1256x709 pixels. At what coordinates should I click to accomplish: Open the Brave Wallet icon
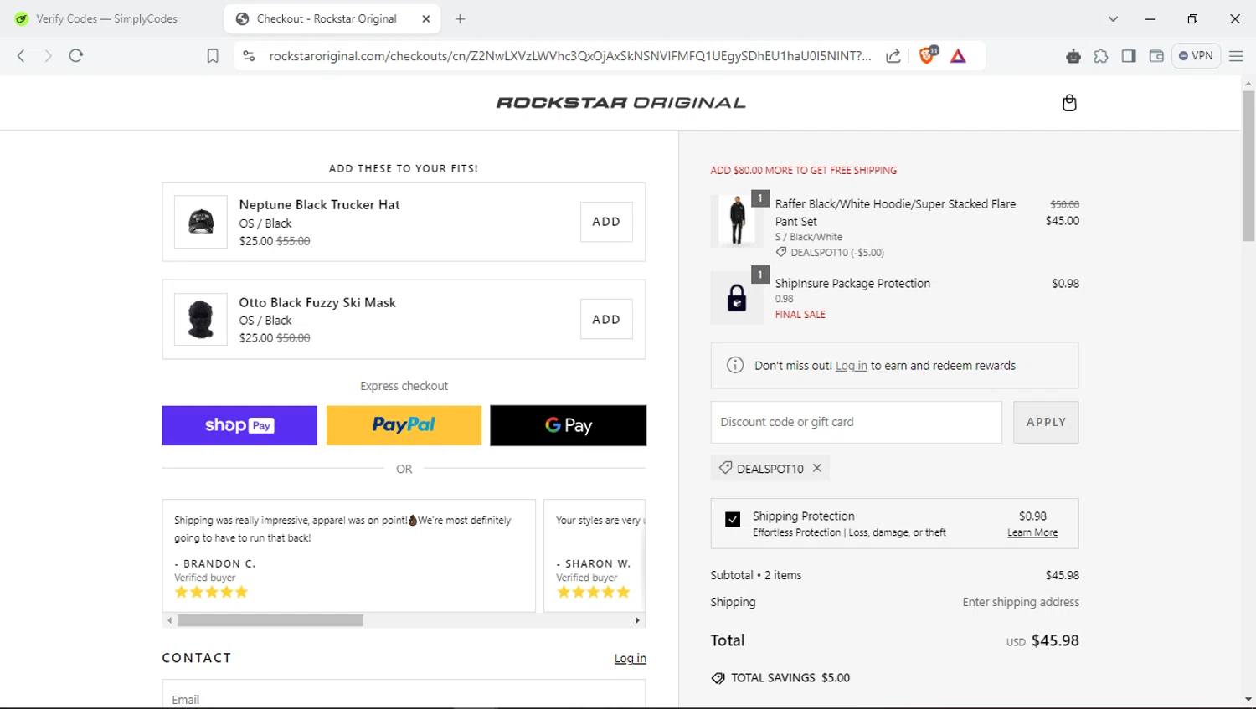[1156, 56]
